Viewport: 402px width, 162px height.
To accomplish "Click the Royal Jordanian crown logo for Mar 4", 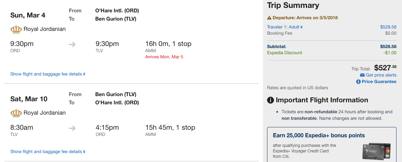I will point(16,29).
